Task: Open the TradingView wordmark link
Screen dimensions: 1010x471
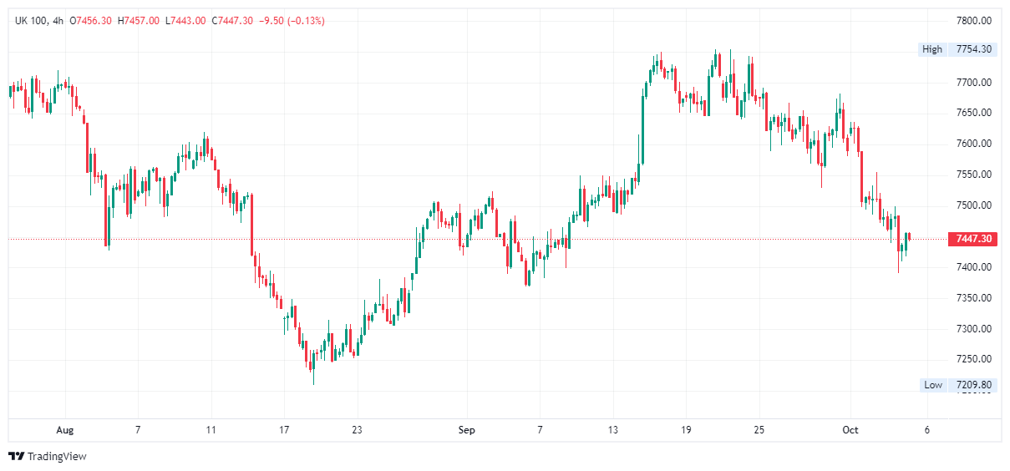Action: click(x=57, y=456)
